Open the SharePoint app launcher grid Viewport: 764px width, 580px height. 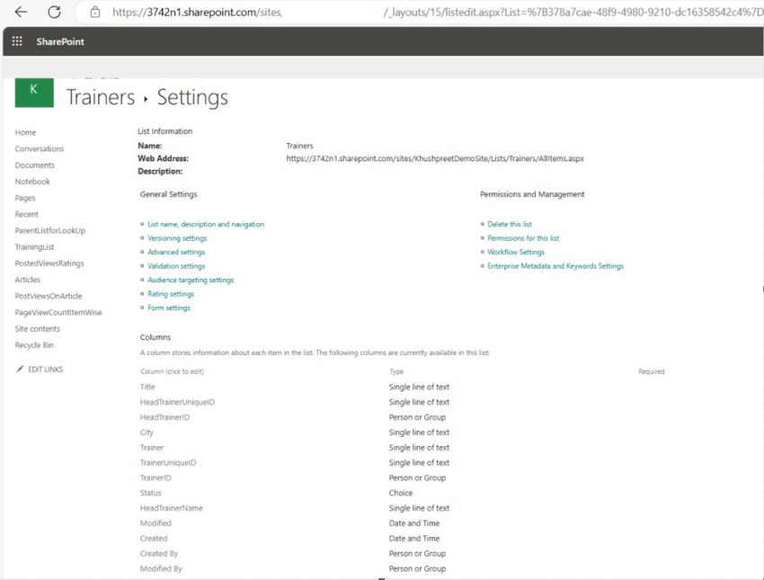click(x=17, y=41)
